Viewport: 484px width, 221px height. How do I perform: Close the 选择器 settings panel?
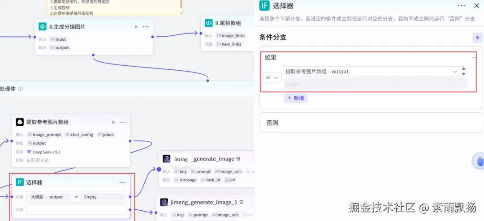click(x=476, y=5)
